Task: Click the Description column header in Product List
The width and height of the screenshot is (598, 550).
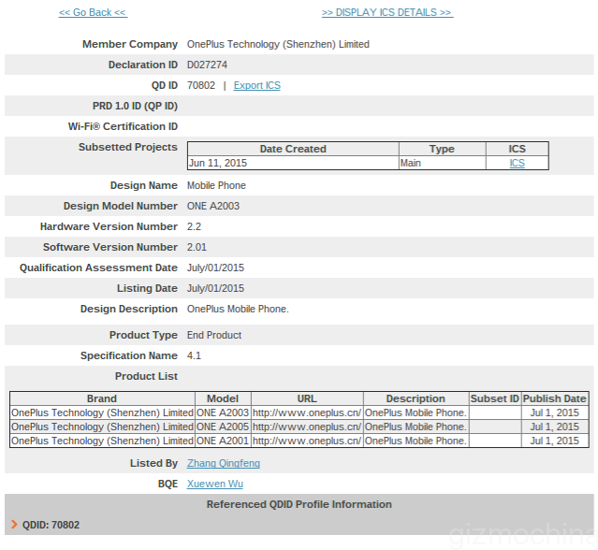Action: [416, 398]
